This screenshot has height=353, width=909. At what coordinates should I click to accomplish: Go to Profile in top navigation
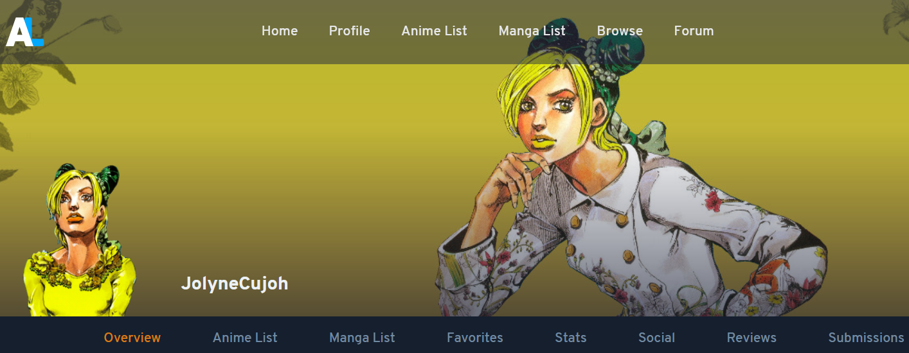350,31
